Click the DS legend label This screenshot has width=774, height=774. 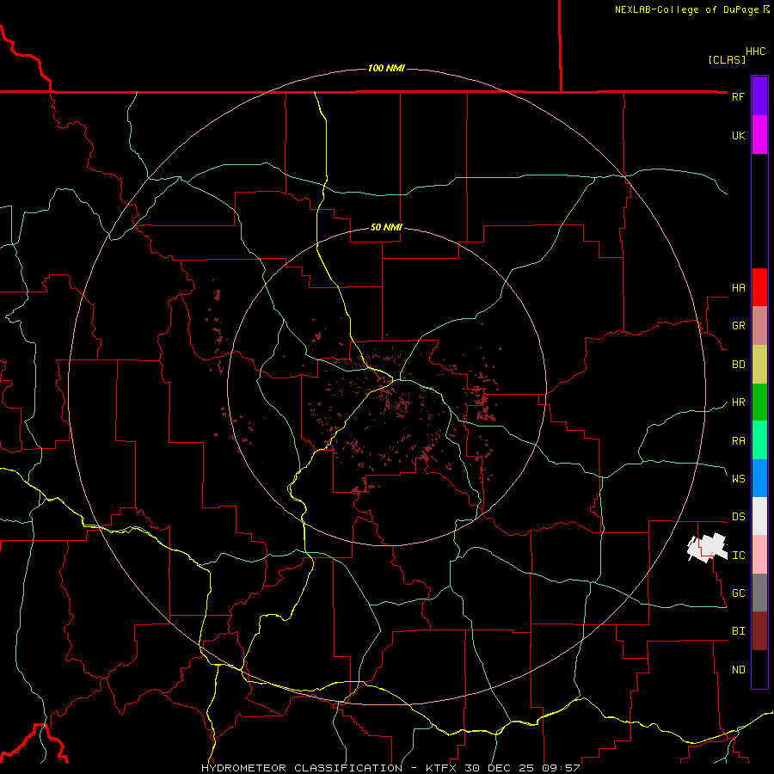[738, 517]
